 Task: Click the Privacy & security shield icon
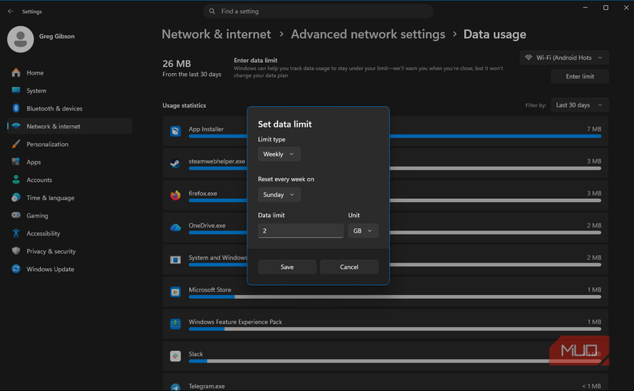[16, 250]
